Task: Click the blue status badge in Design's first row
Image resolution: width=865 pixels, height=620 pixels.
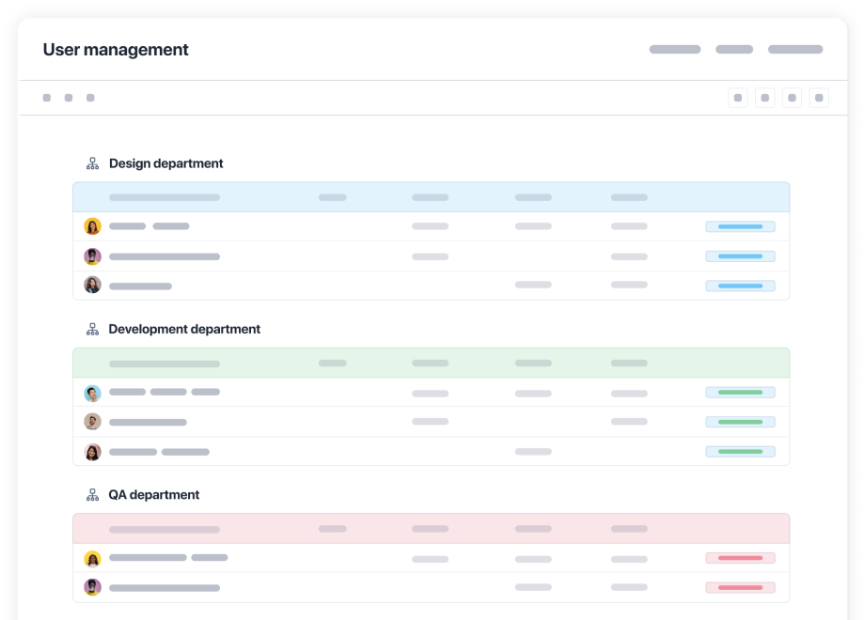Action: 740,226
